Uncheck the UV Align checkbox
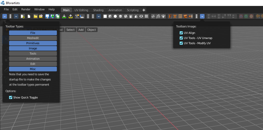Screen dimensions: 263x130 pyautogui.click(x=181, y=33)
